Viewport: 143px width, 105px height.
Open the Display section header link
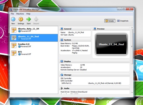(x=67, y=61)
